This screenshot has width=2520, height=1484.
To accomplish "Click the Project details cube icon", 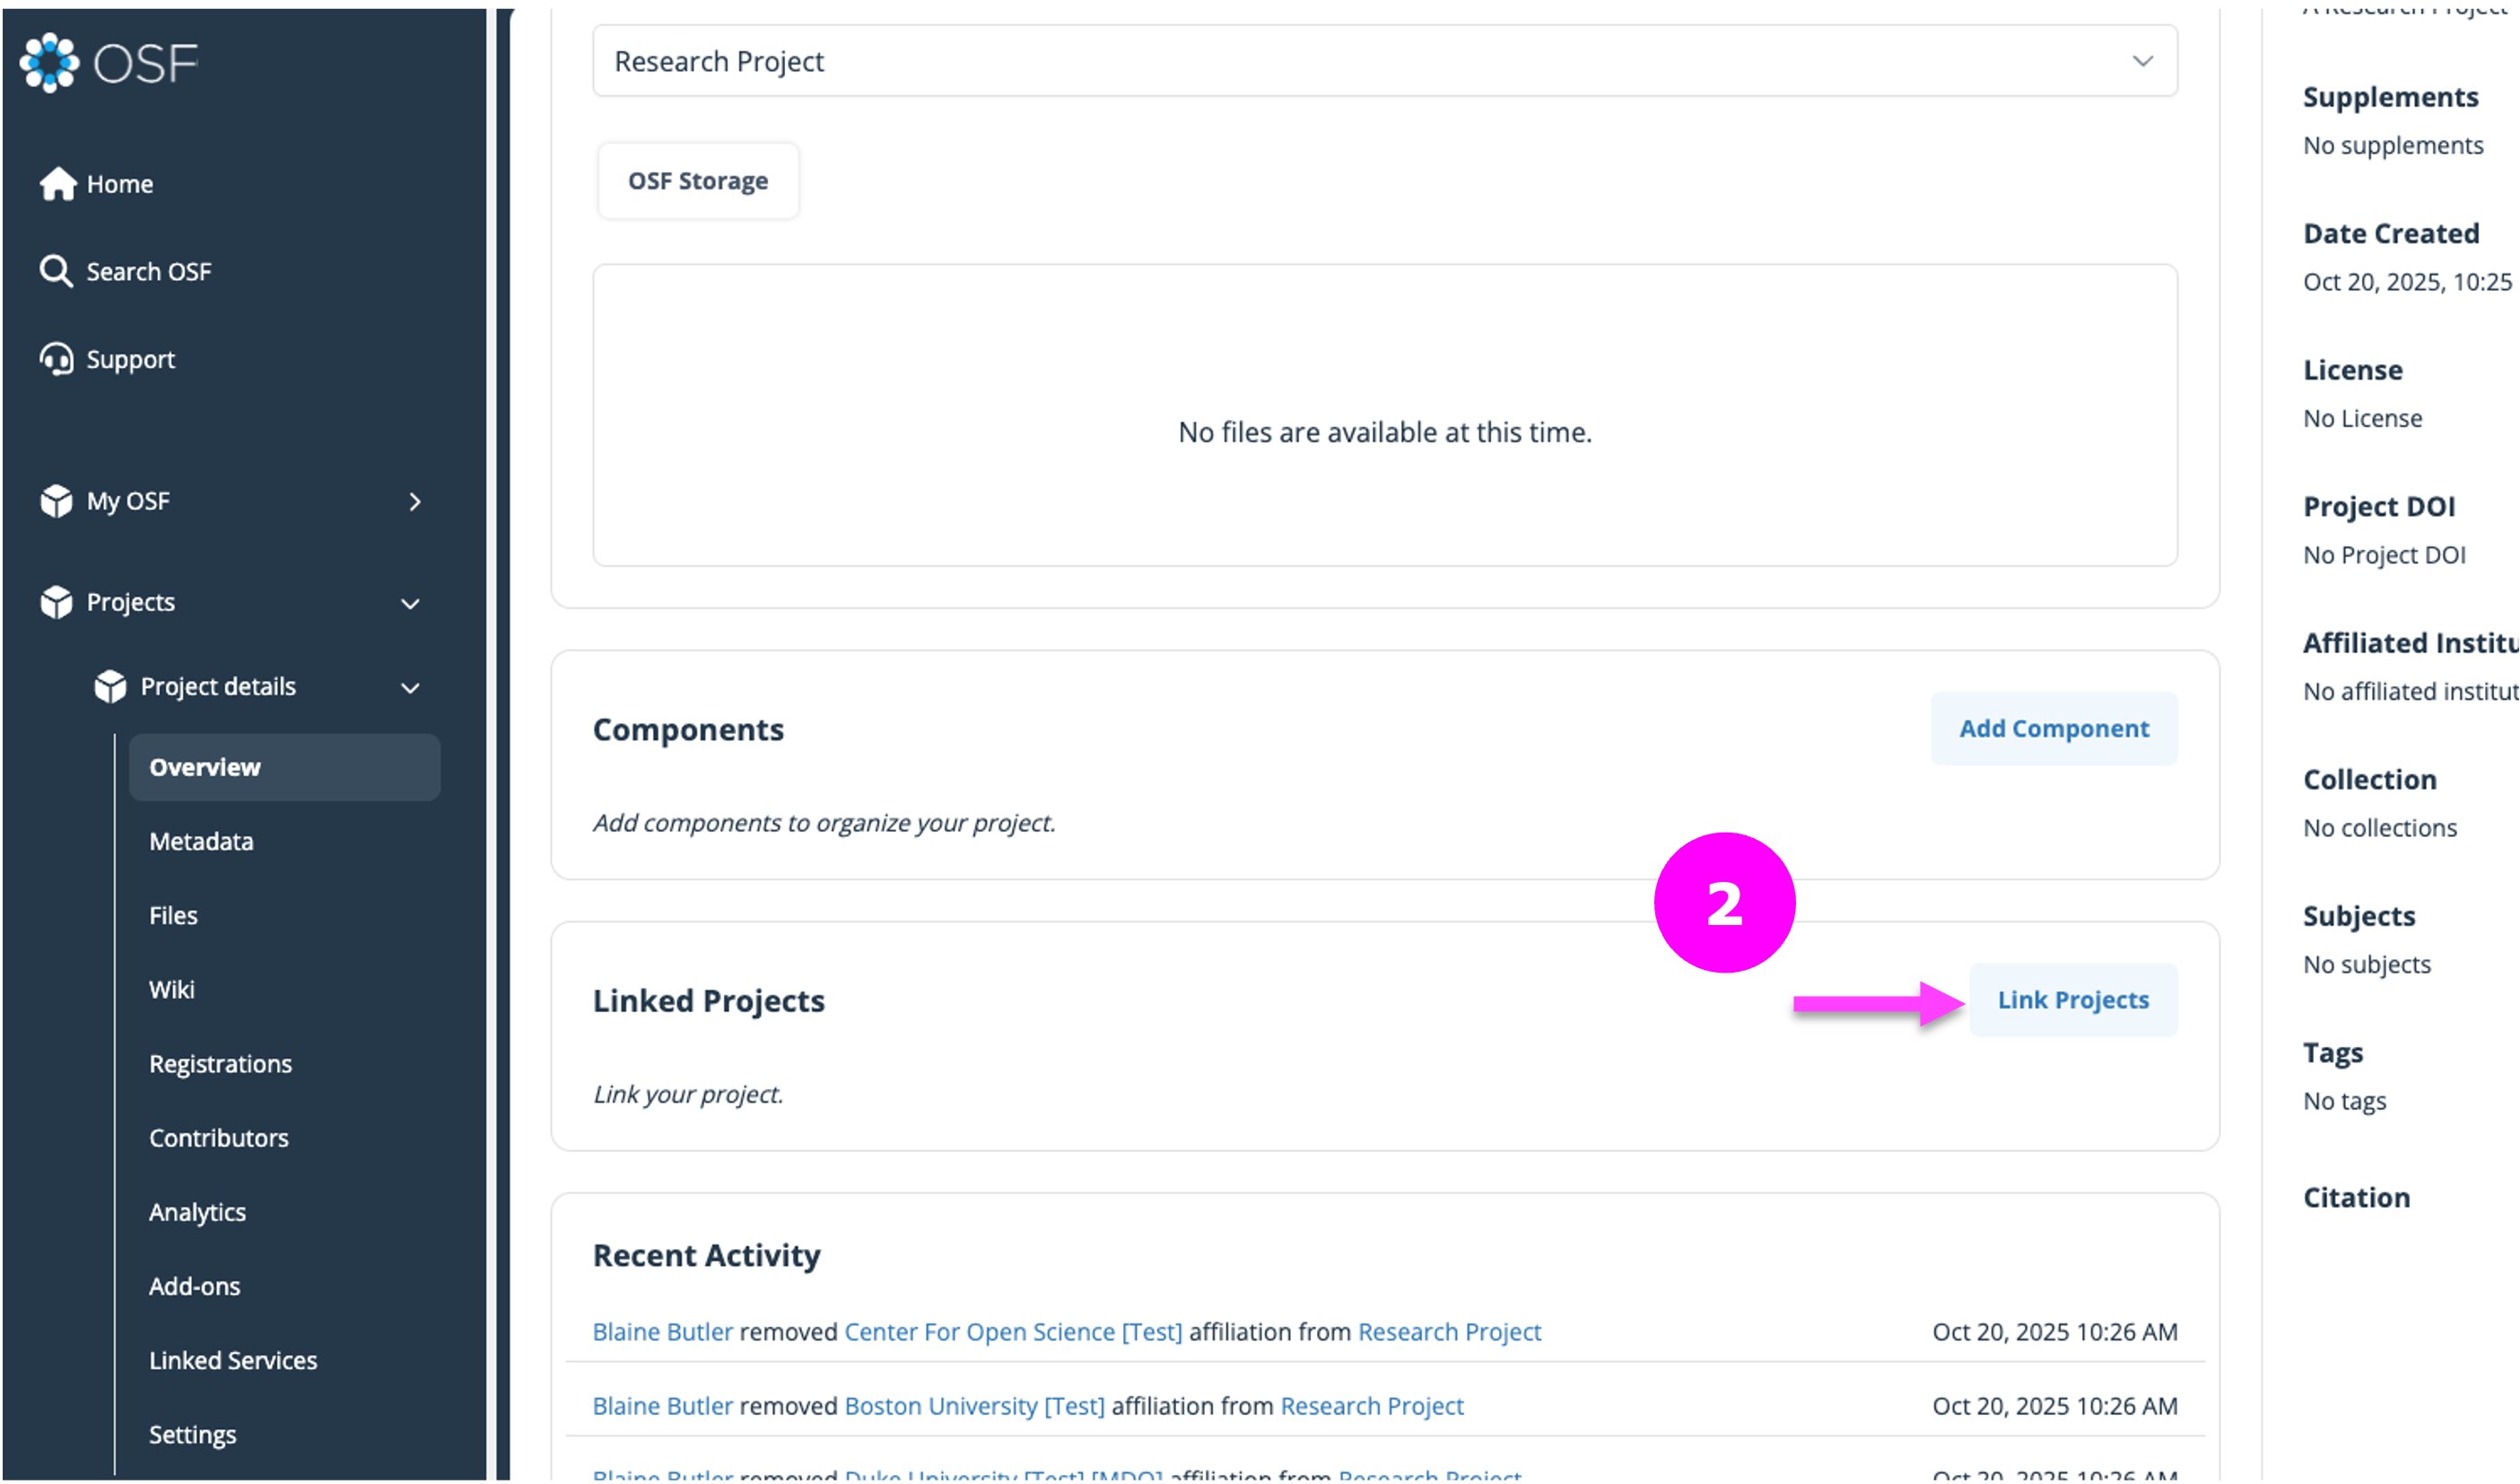I will 110,687.
